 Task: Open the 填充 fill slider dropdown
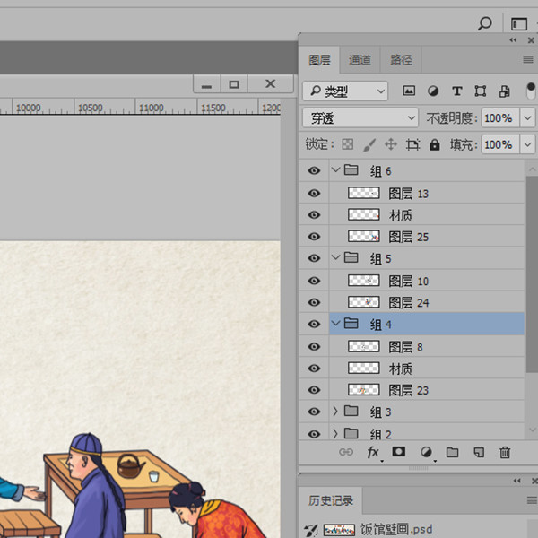[x=528, y=144]
